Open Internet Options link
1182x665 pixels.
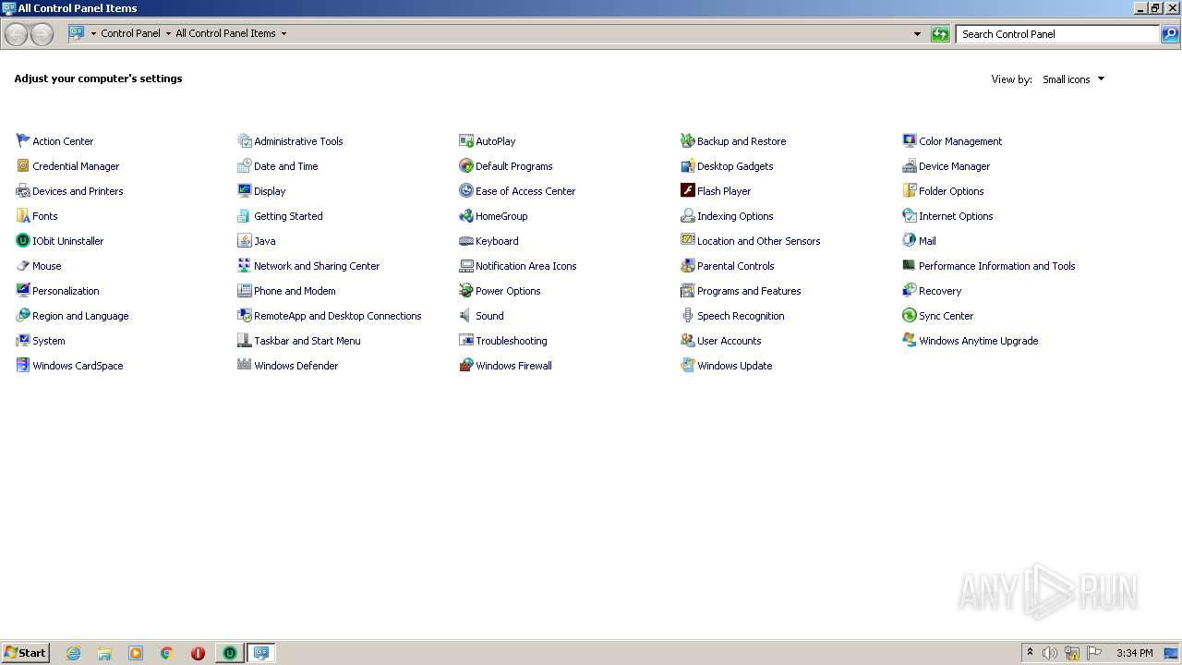(x=956, y=216)
